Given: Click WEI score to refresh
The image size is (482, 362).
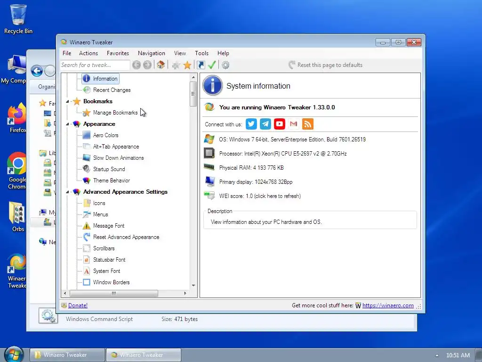Looking at the screenshot, I should 260,196.
